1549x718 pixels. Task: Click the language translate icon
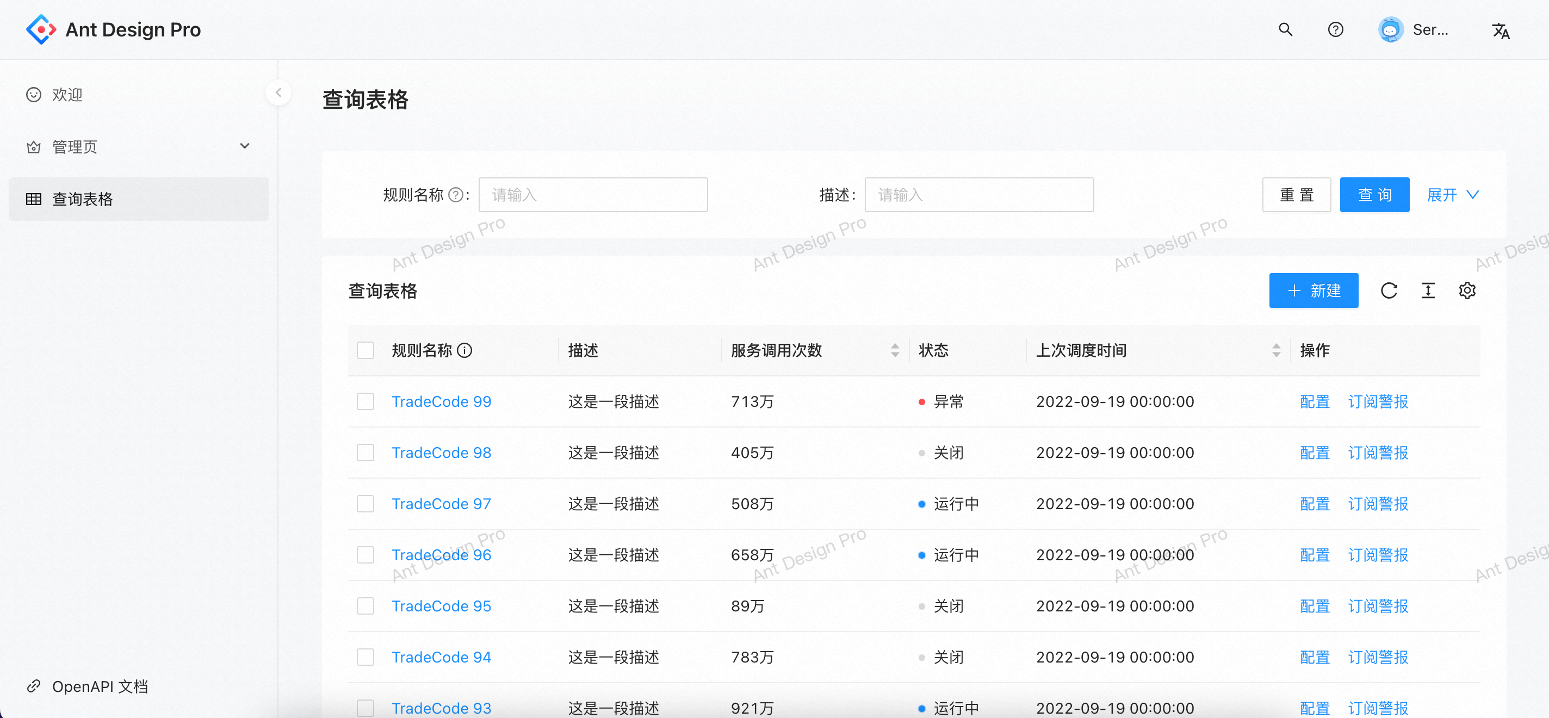pos(1500,30)
